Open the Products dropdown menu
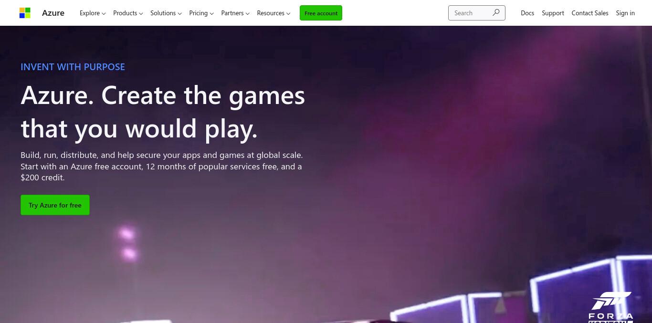652x323 pixels. pyautogui.click(x=128, y=13)
